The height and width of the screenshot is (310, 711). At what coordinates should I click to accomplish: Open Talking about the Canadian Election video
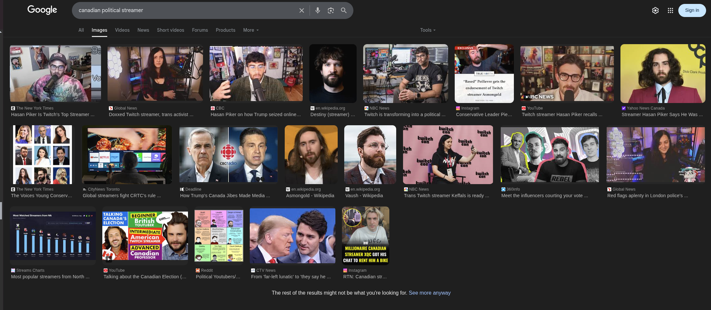point(145,277)
